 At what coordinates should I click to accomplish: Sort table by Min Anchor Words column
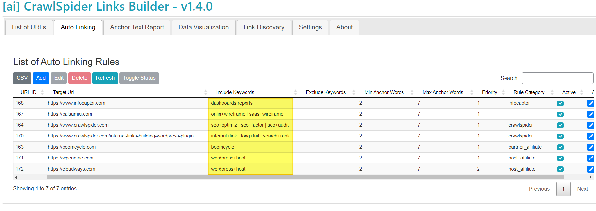[x=386, y=92]
